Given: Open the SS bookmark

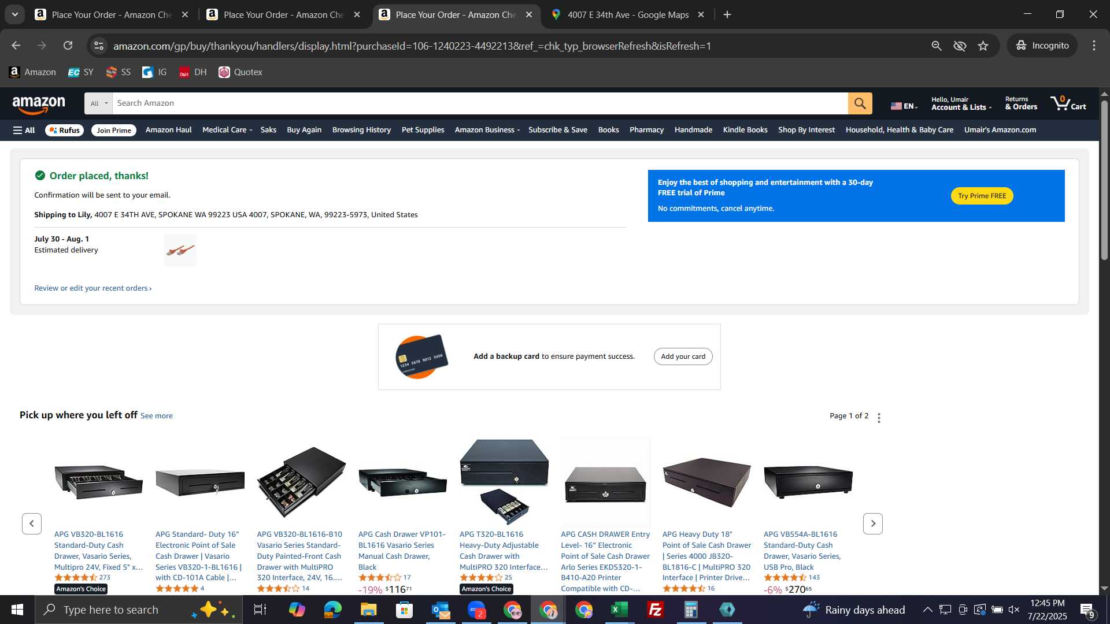Looking at the screenshot, I should pos(119,72).
